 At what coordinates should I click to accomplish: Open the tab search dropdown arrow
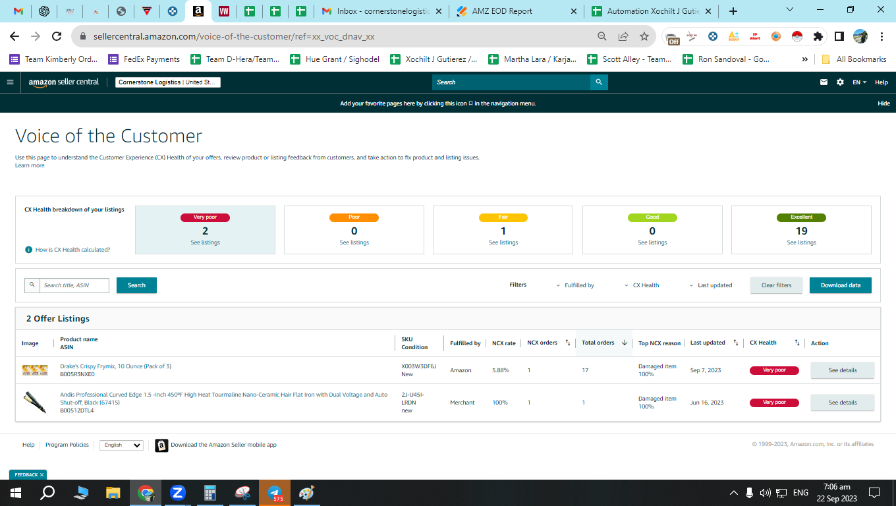click(x=791, y=10)
